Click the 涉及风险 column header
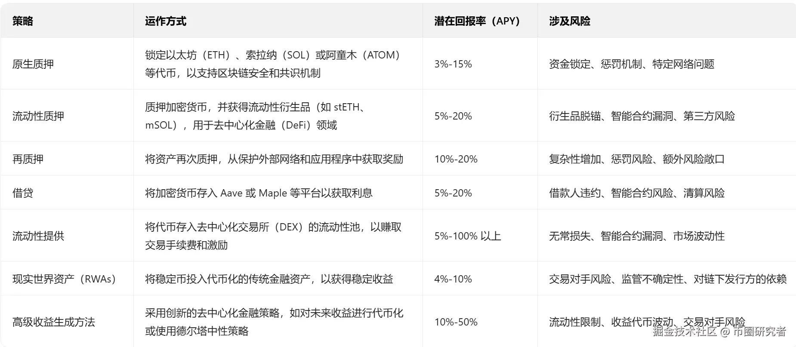Screen dimensions: 796x347 pos(569,21)
